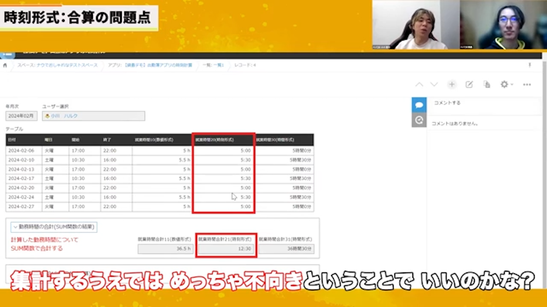Viewport: 547px width, 307px height.
Task: Click the 年月次 2024年02月 field
Action: coord(21,116)
